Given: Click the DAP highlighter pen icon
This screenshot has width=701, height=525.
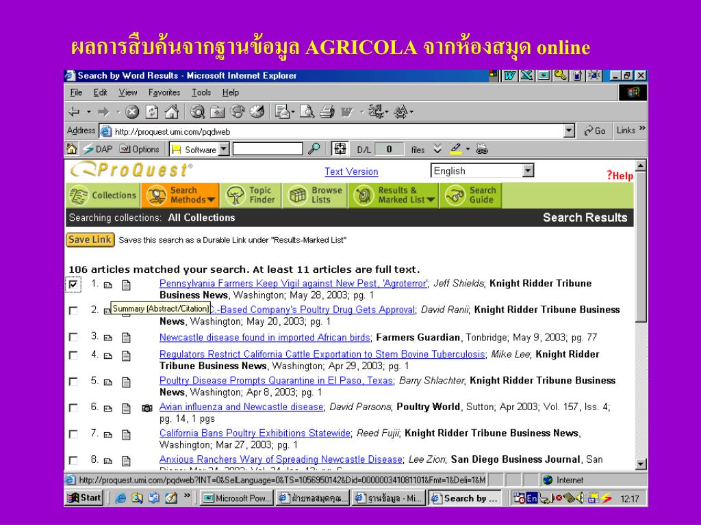Looking at the screenshot, I should pos(455,148).
